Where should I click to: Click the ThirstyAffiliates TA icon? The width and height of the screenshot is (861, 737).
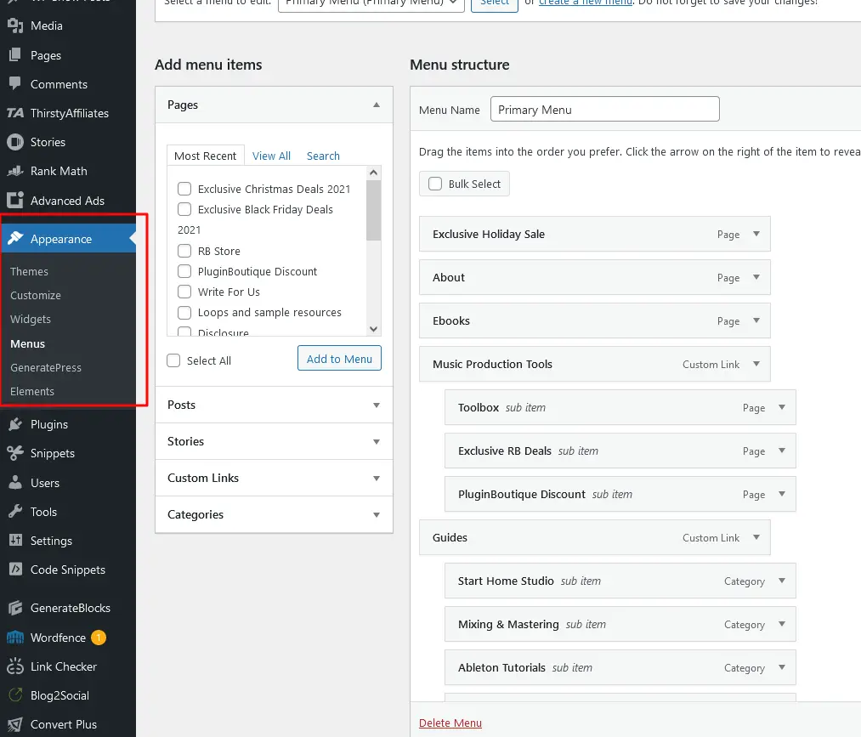(x=14, y=113)
